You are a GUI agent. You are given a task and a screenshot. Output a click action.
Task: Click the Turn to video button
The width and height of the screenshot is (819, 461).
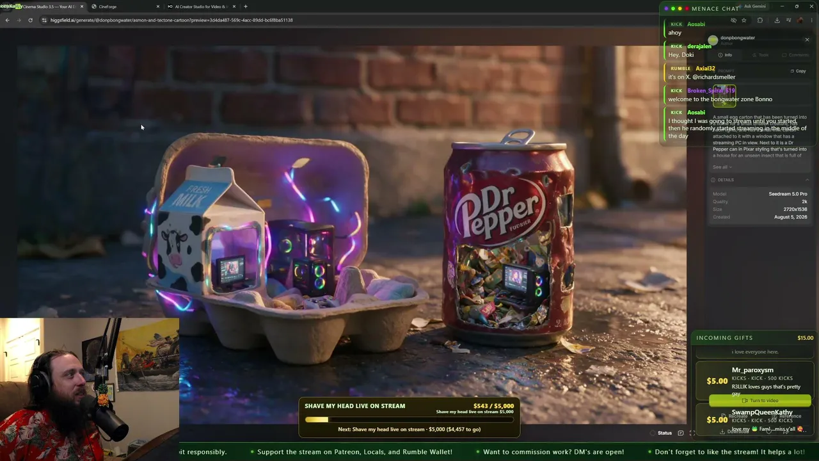click(x=760, y=400)
